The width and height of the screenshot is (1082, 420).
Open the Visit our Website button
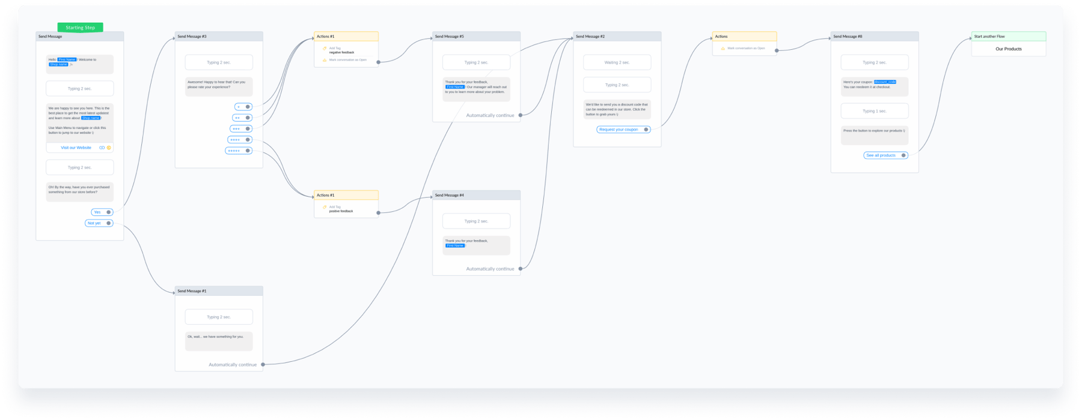click(x=79, y=148)
